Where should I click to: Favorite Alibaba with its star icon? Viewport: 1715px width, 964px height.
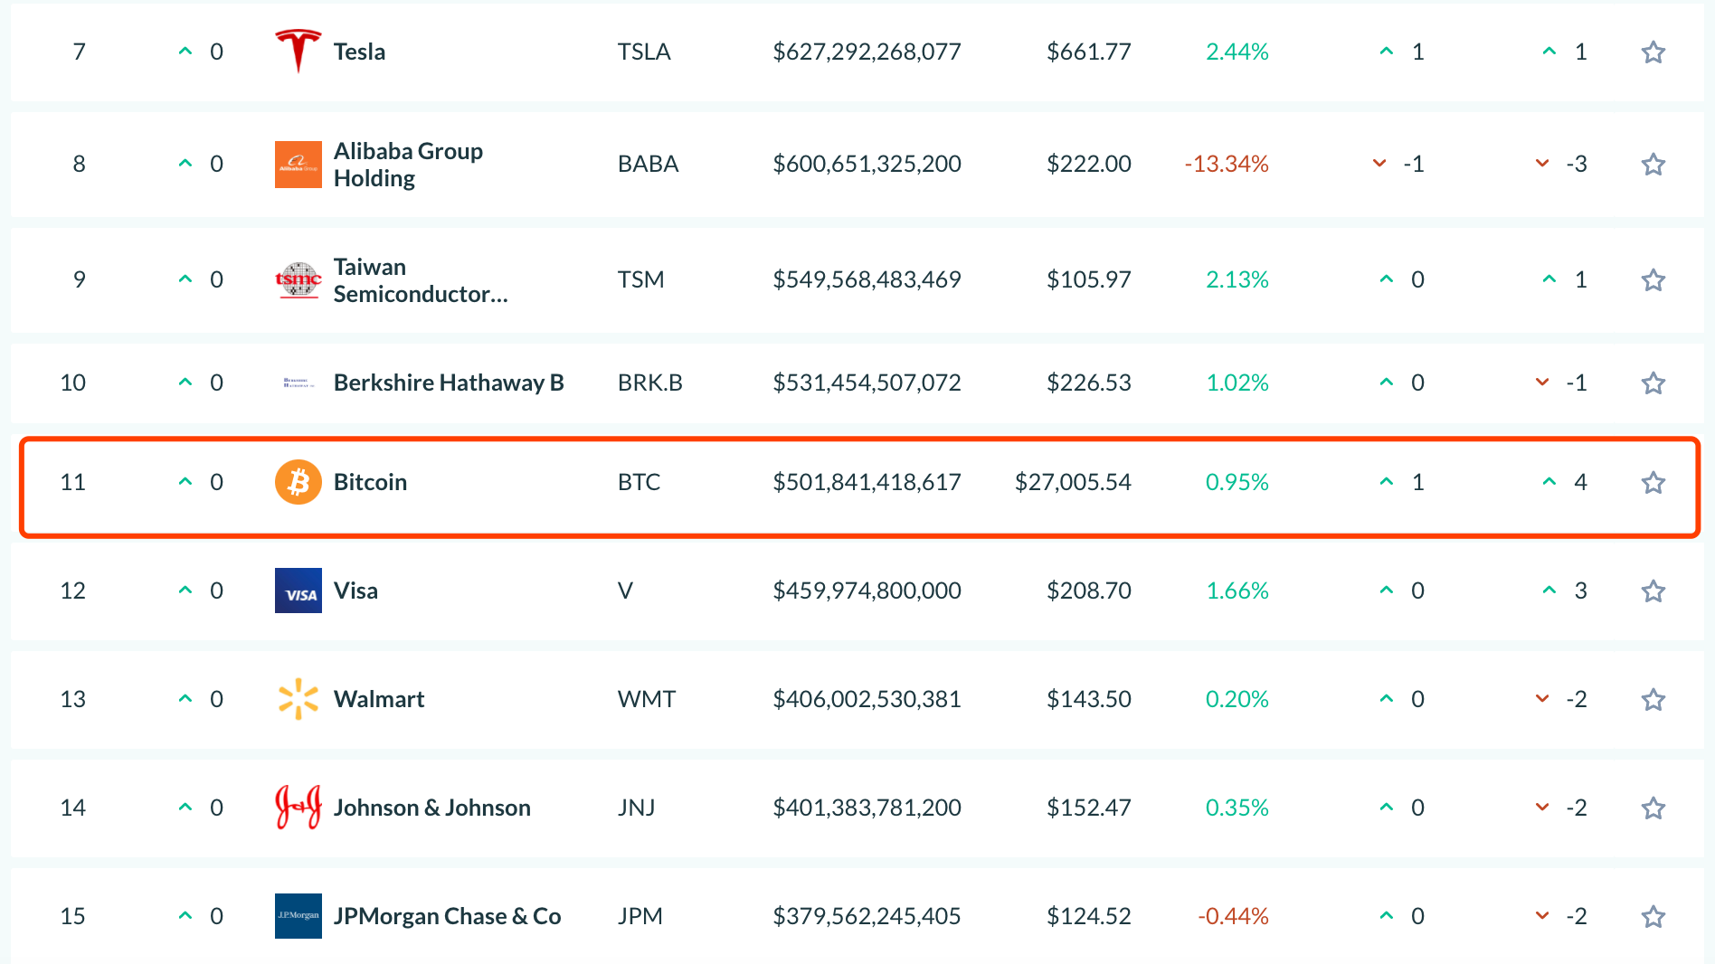pyautogui.click(x=1653, y=164)
